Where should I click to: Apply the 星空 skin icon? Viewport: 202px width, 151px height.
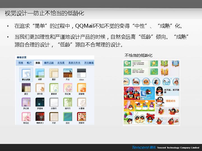pyautogui.click(x=26, y=88)
